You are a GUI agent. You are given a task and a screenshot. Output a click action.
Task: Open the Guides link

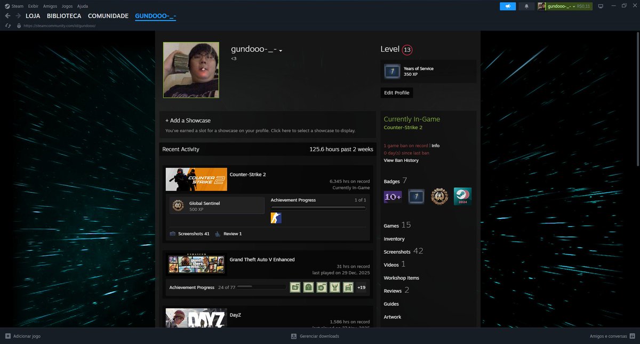pyautogui.click(x=391, y=304)
